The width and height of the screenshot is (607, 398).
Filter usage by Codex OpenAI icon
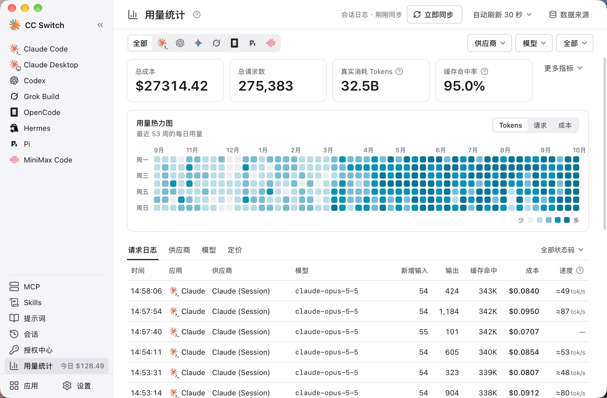(180, 43)
